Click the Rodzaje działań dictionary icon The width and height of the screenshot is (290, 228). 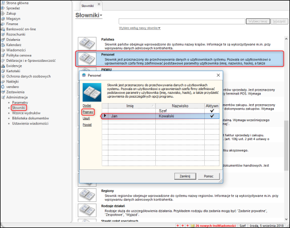pos(87,210)
